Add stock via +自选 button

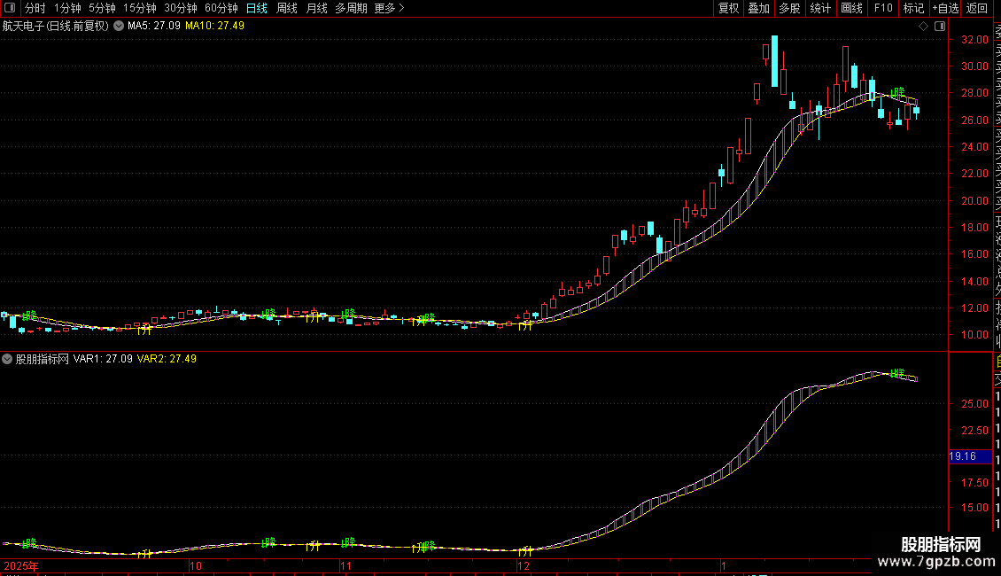(x=945, y=8)
